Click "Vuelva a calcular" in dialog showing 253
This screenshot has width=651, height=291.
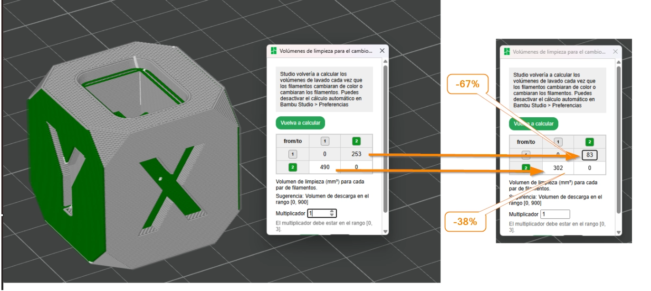coord(300,123)
